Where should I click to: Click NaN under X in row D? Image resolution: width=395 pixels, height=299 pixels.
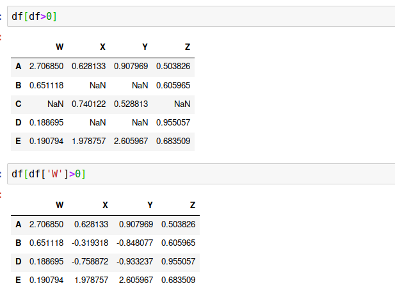pyautogui.click(x=98, y=123)
